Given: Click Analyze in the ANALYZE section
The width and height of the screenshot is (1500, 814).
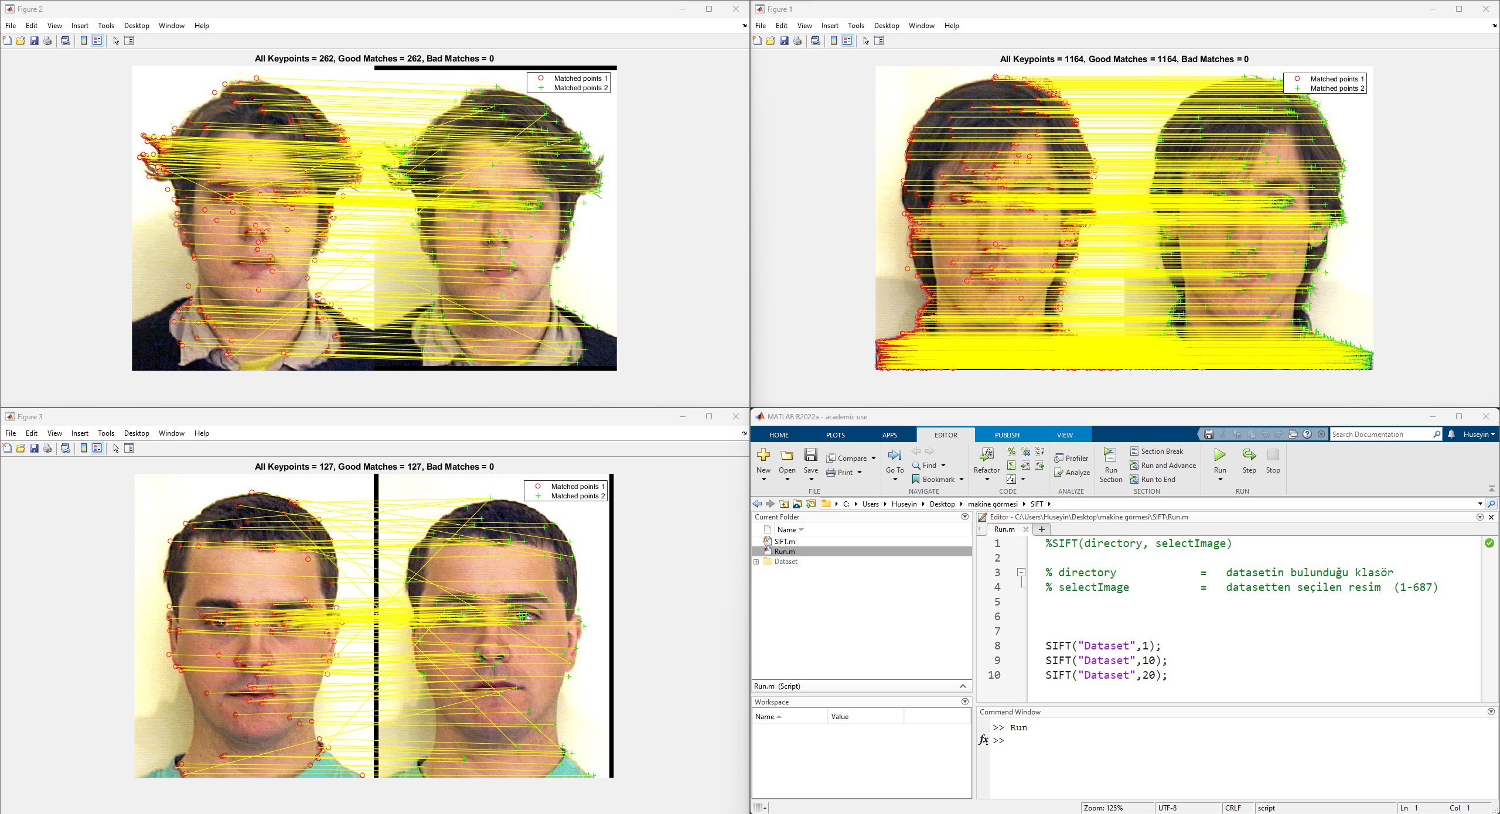Looking at the screenshot, I should [1072, 473].
